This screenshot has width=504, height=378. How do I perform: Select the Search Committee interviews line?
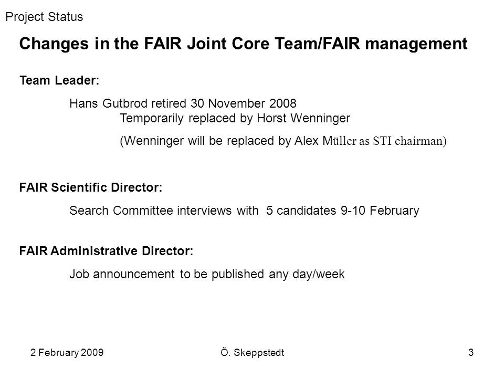(244, 211)
